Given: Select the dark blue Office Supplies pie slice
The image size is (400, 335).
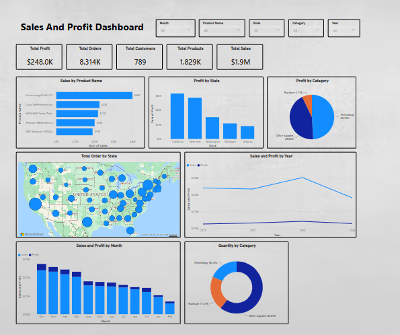Looking at the screenshot, I should tap(300, 120).
